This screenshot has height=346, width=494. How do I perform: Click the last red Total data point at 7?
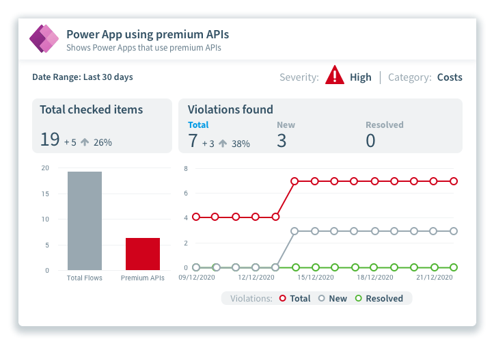point(454,181)
